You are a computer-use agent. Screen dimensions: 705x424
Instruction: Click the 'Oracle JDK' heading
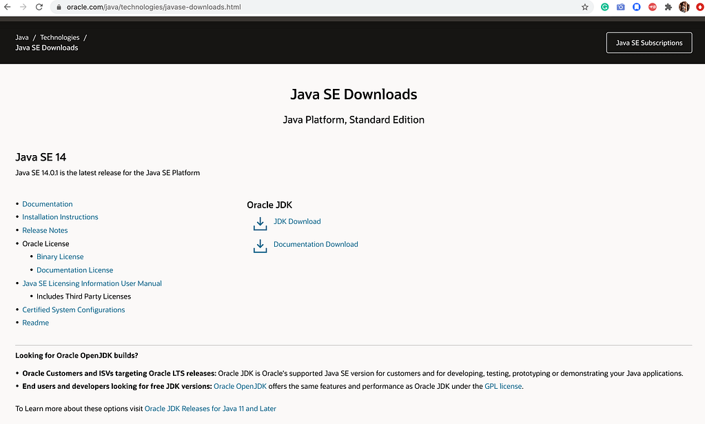pyautogui.click(x=269, y=205)
